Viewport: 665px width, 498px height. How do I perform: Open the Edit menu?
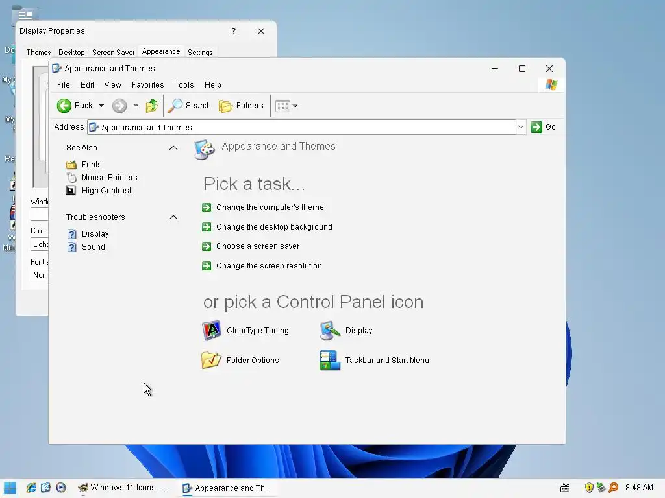pos(88,85)
